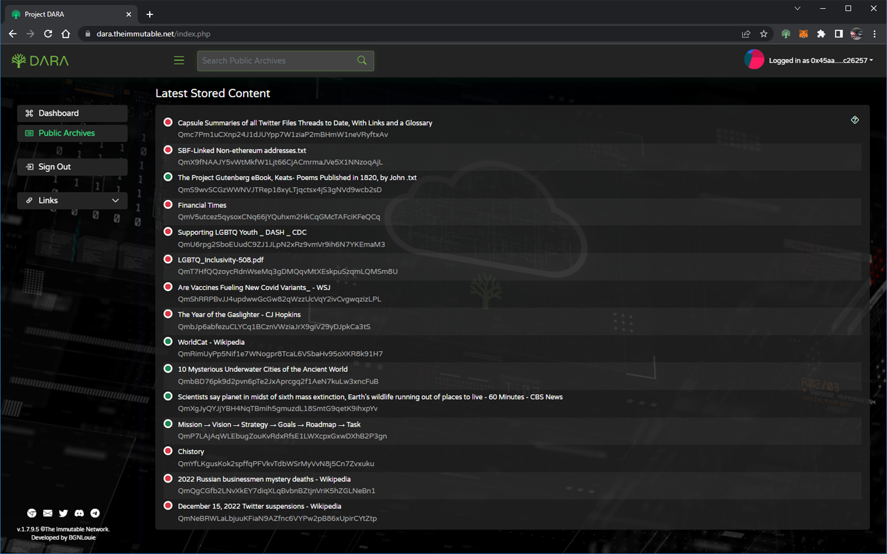View site security lock info
This screenshot has height=554, width=887.
click(87, 34)
